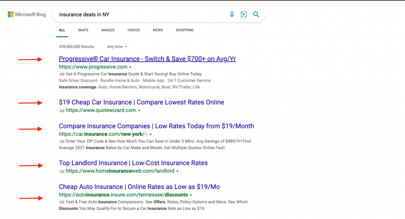The height and width of the screenshot is (219, 405).
Task: Open dropdown arrow beside car.insurance.com URL
Action: pos(151,135)
